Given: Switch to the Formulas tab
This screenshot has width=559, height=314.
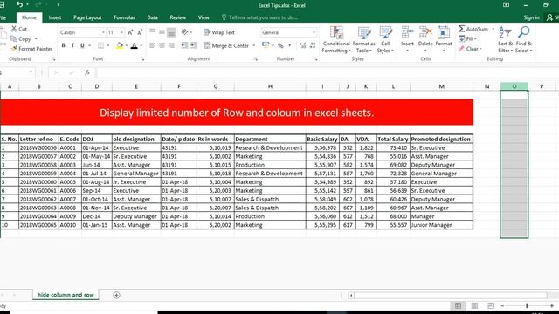Looking at the screenshot, I should [124, 17].
